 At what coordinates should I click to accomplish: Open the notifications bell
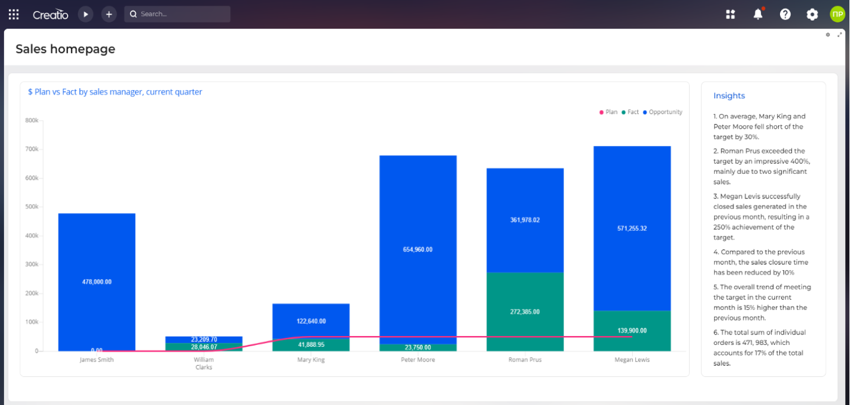coord(758,15)
